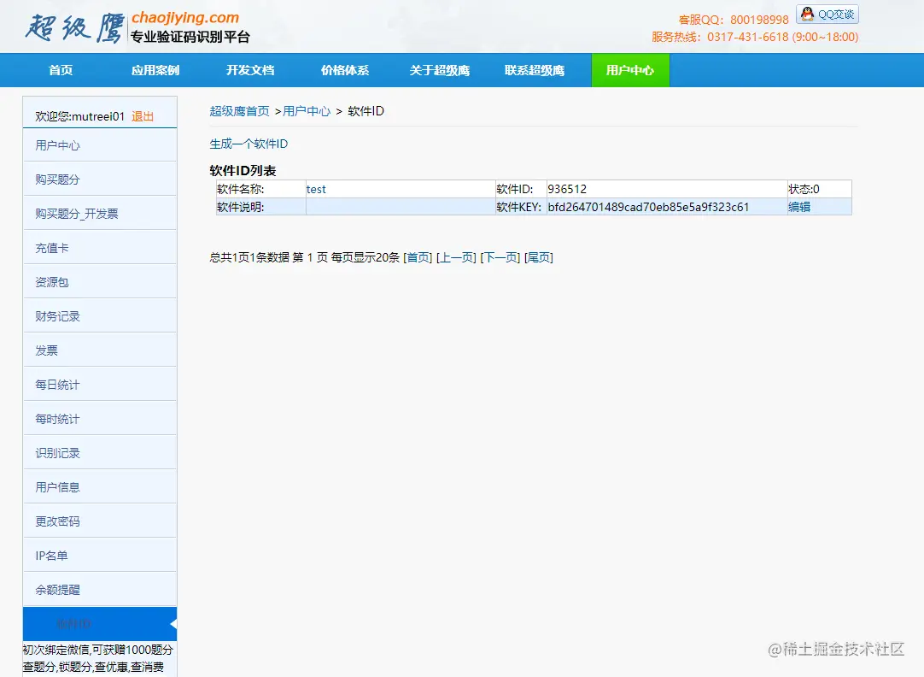
Task: Click the 软件ID列表 heading
Action: [x=243, y=170]
